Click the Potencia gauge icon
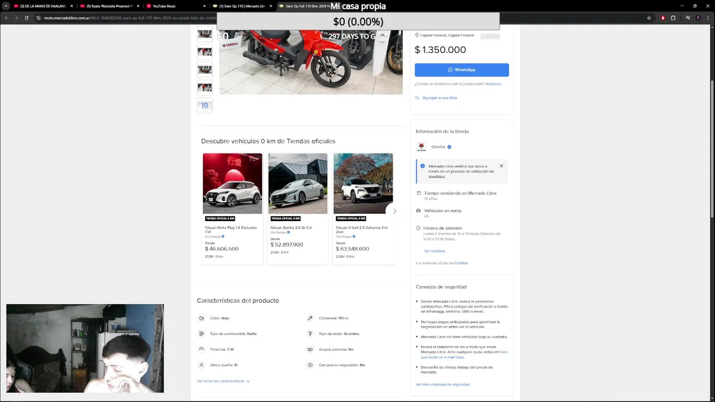This screenshot has height=402, width=715. [x=201, y=350]
